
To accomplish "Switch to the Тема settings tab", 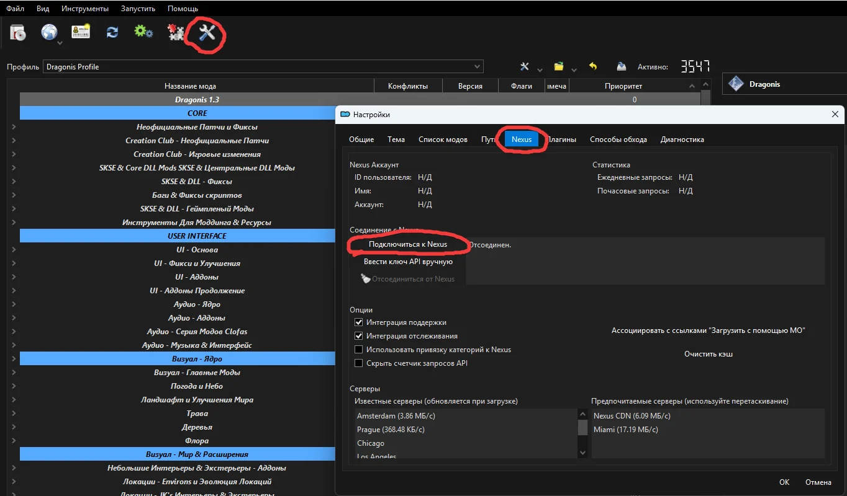I will pyautogui.click(x=396, y=139).
